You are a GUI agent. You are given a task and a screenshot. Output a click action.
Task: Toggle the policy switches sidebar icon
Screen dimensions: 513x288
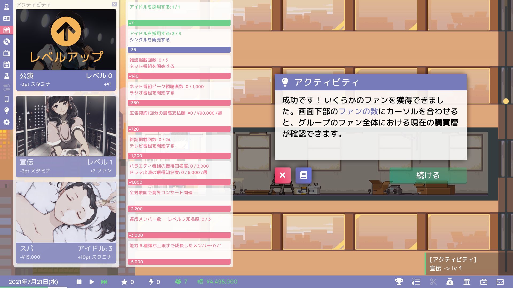point(6,87)
